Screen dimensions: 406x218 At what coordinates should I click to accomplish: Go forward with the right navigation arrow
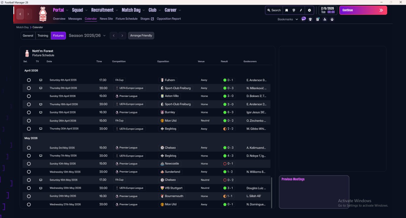click(x=28, y=14)
